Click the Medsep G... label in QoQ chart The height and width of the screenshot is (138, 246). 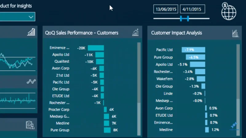coord(60,116)
